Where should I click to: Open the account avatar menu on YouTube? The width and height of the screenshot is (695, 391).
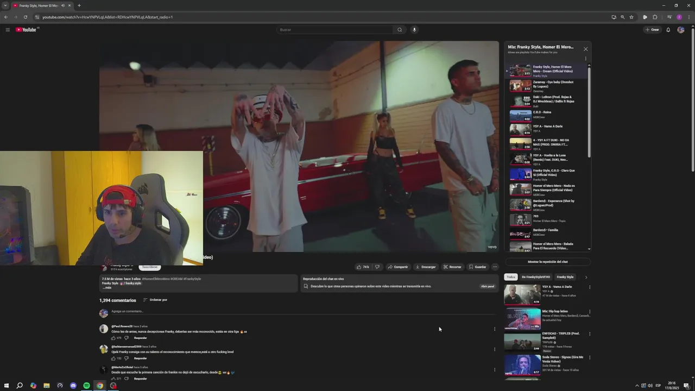(x=681, y=30)
